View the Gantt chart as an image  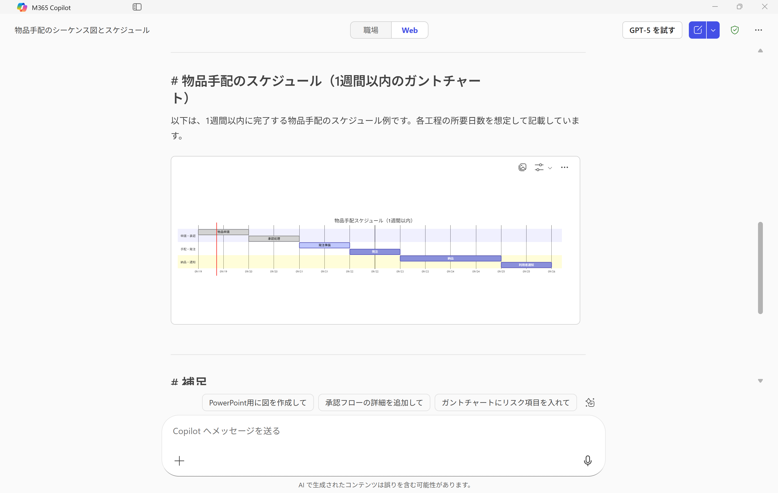point(523,167)
